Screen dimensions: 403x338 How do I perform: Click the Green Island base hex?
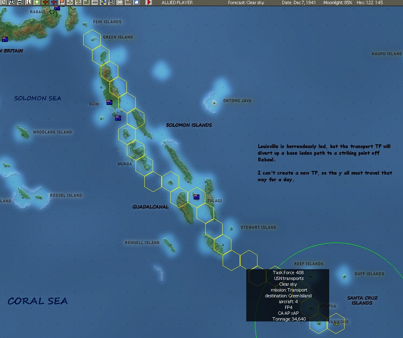pos(92,39)
